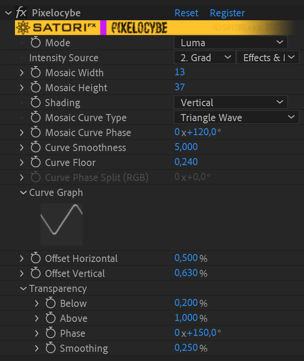The width and height of the screenshot is (304, 361).
Task: Open the Triangle Wave curve type dropdown
Action: point(237,118)
